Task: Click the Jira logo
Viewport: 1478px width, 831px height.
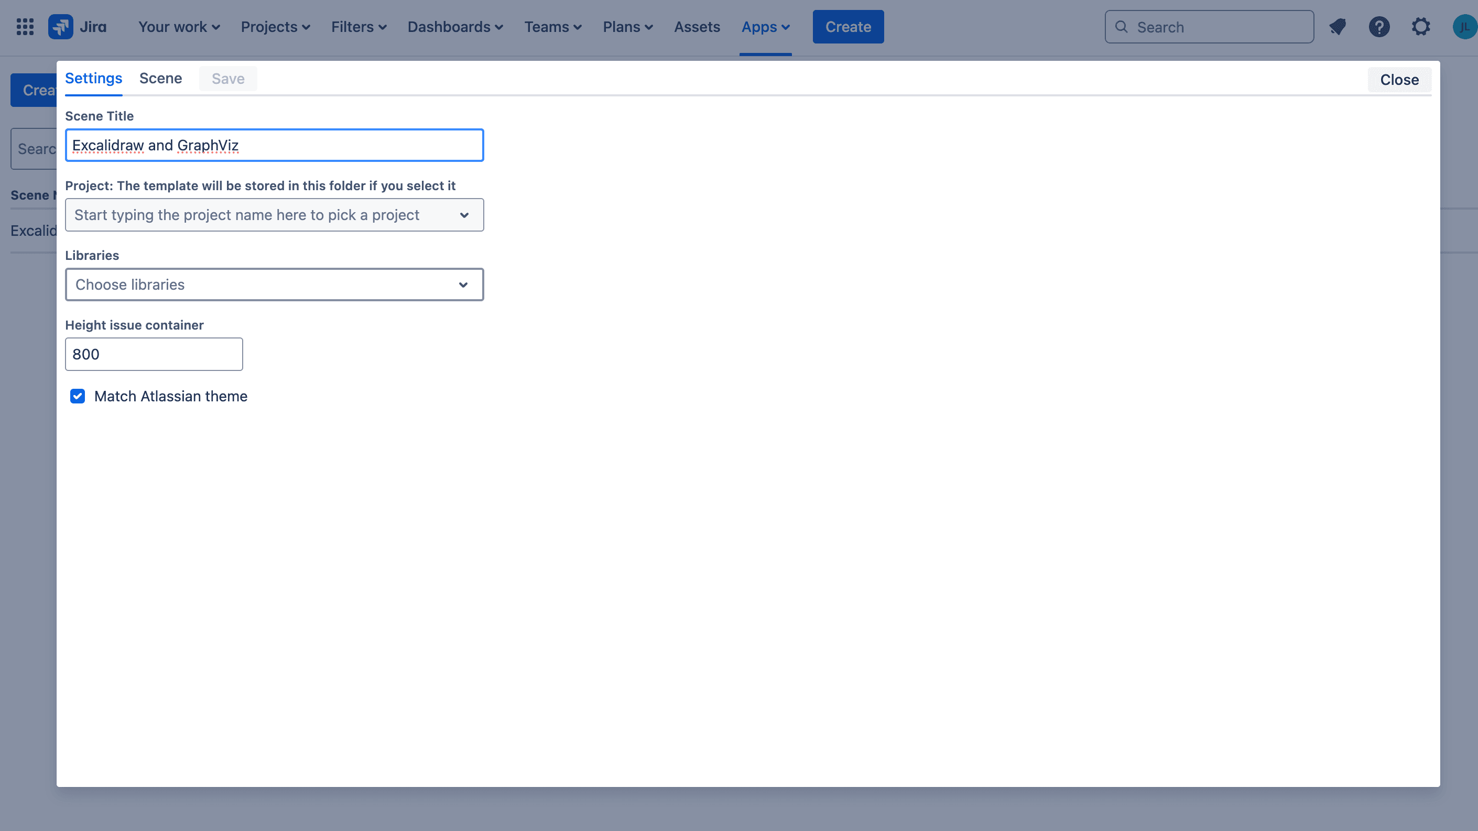Action: coord(78,27)
